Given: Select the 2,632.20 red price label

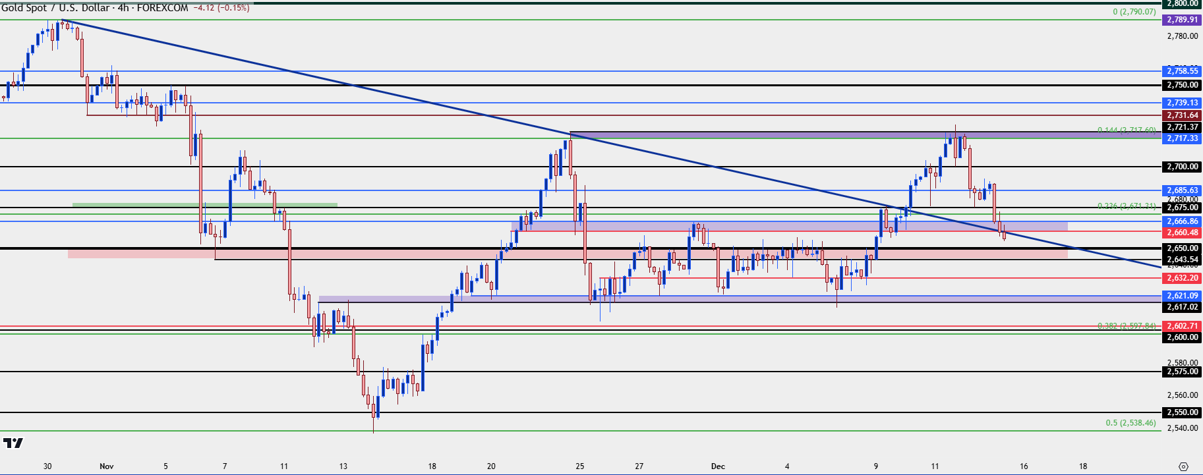Looking at the screenshot, I should (x=1182, y=278).
